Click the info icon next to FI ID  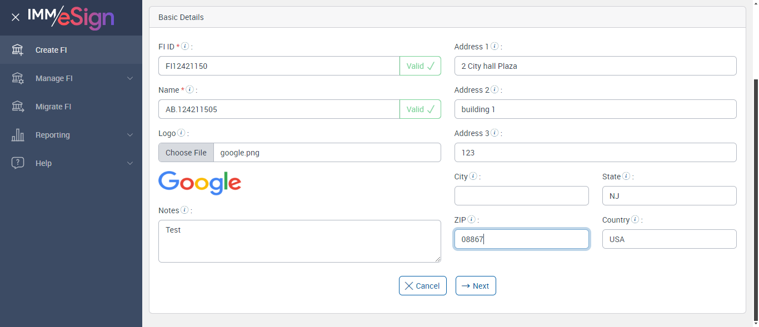pos(186,47)
